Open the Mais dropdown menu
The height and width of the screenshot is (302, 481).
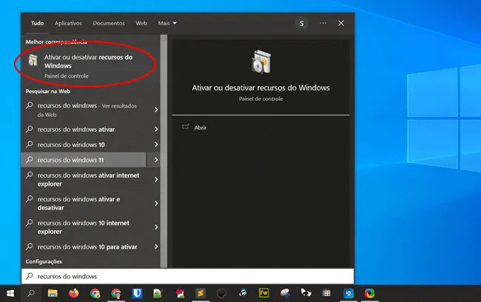167,24
